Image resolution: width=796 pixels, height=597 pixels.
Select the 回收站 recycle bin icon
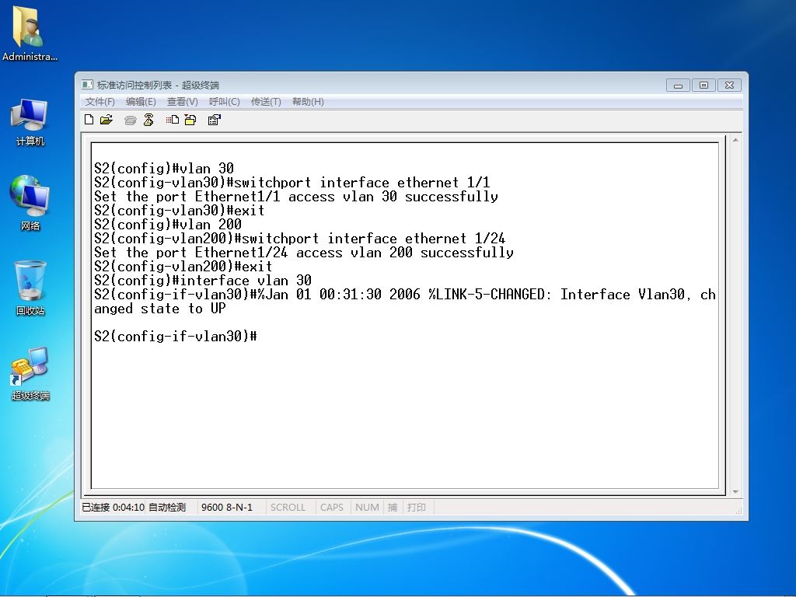click(30, 288)
